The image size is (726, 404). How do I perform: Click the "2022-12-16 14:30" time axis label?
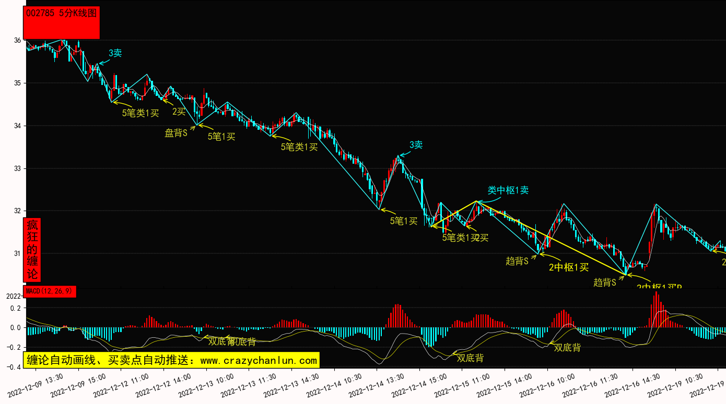632,385
